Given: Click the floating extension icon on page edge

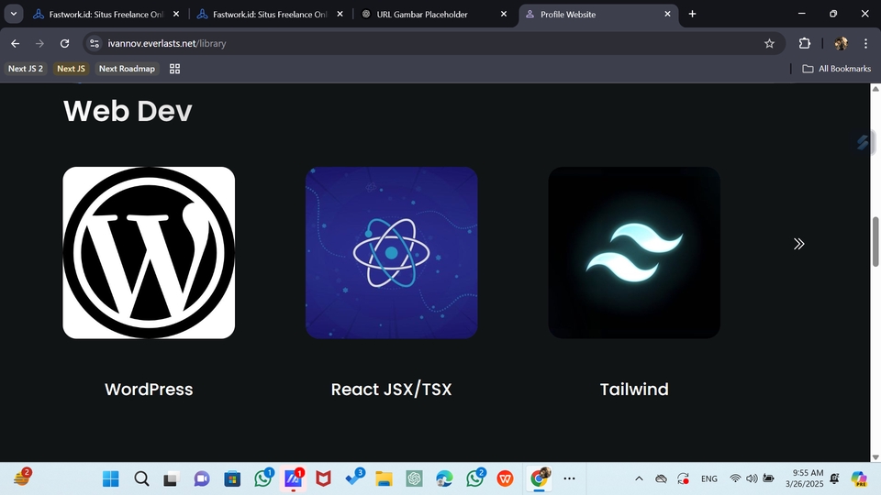Looking at the screenshot, I should (x=864, y=143).
